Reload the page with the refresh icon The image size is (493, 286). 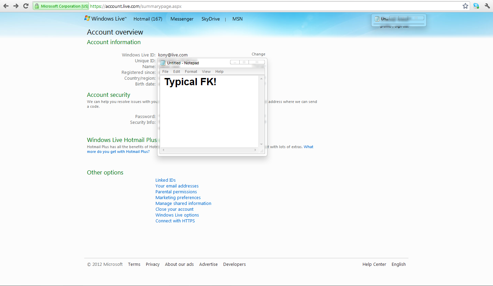click(x=26, y=6)
